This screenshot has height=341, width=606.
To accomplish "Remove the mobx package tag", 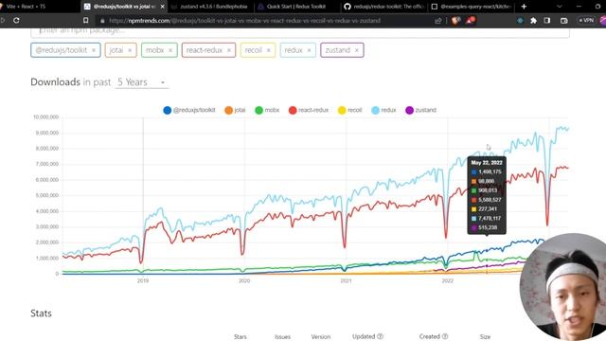I will coord(170,50).
